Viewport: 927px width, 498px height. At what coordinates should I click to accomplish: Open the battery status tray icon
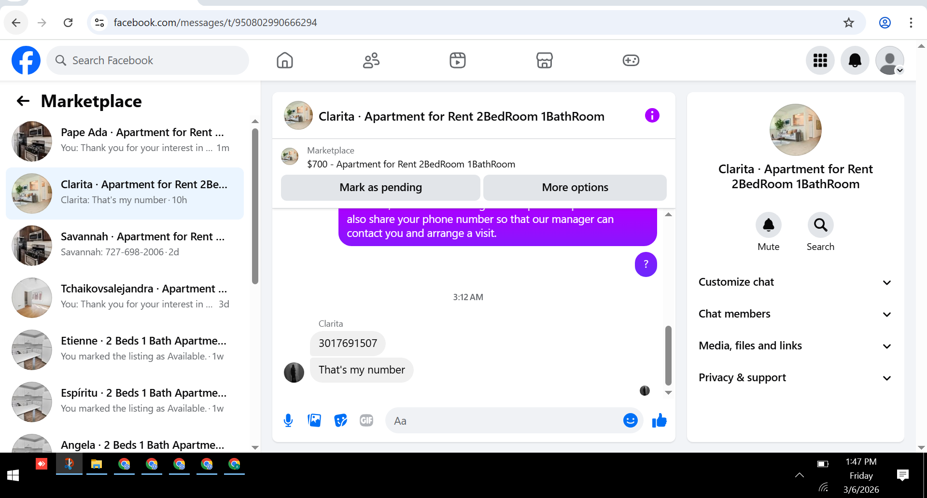(823, 464)
